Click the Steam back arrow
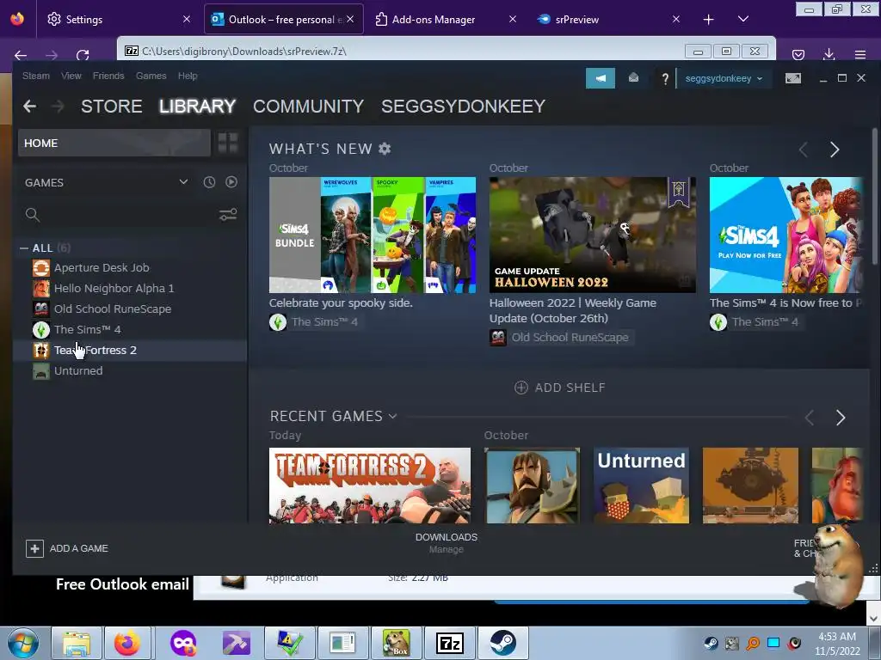Viewport: 881px width, 660px height. (x=30, y=106)
